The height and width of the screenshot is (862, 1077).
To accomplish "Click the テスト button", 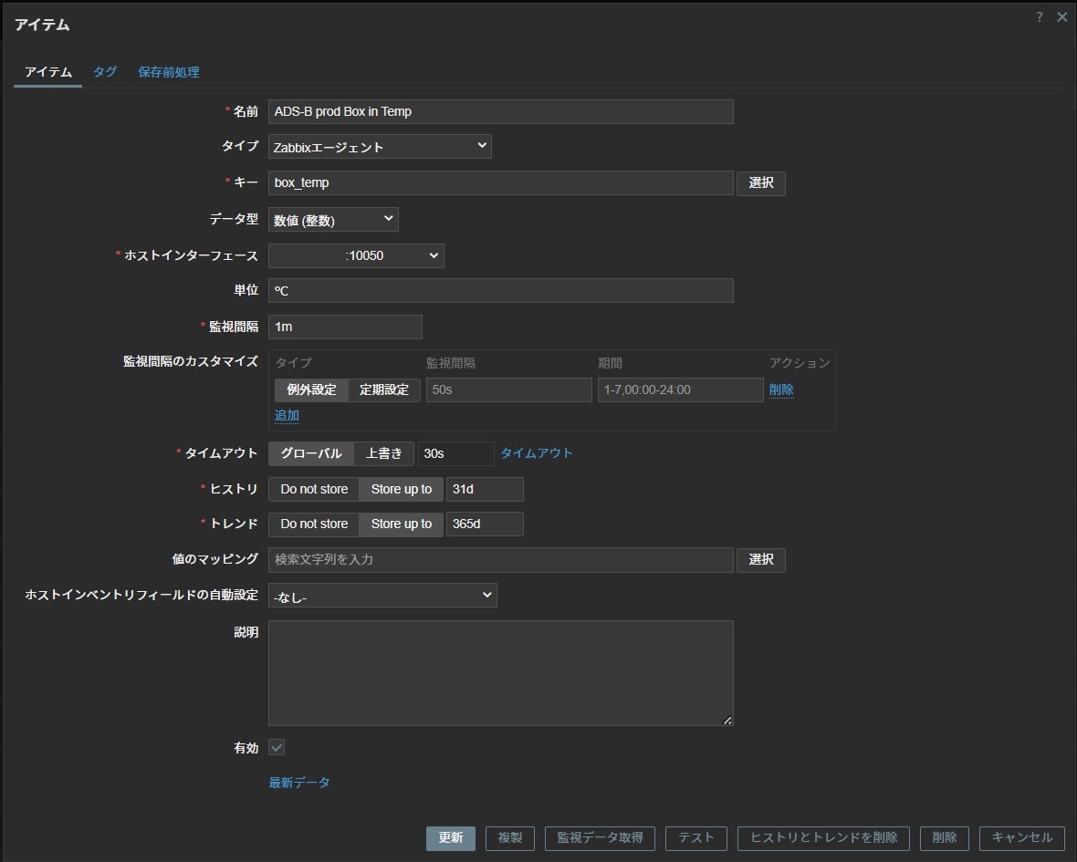I will 696,837.
